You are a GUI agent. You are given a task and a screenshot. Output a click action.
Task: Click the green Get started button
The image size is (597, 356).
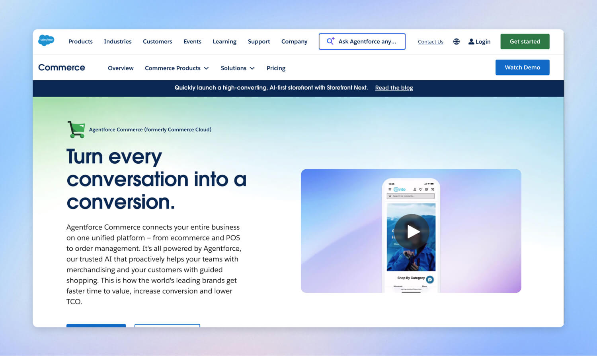tap(525, 41)
